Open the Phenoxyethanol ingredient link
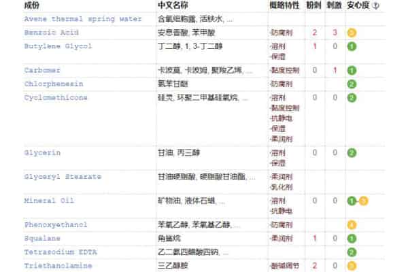Screen dimensions: 408x272 pos(56,224)
